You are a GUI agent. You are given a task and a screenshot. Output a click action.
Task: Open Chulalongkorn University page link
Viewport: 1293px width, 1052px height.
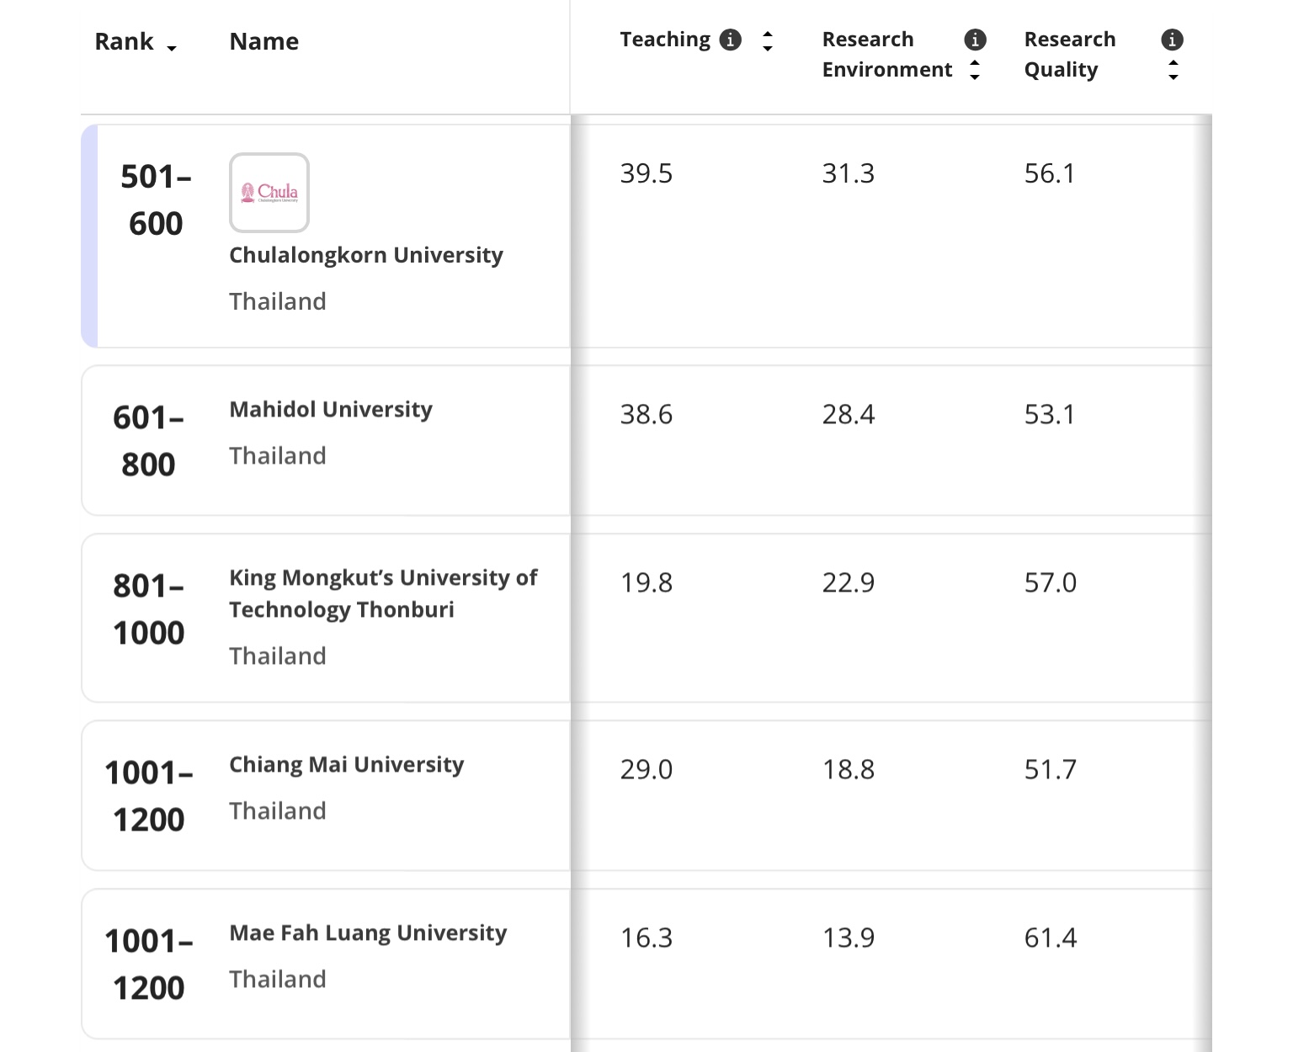point(366,255)
